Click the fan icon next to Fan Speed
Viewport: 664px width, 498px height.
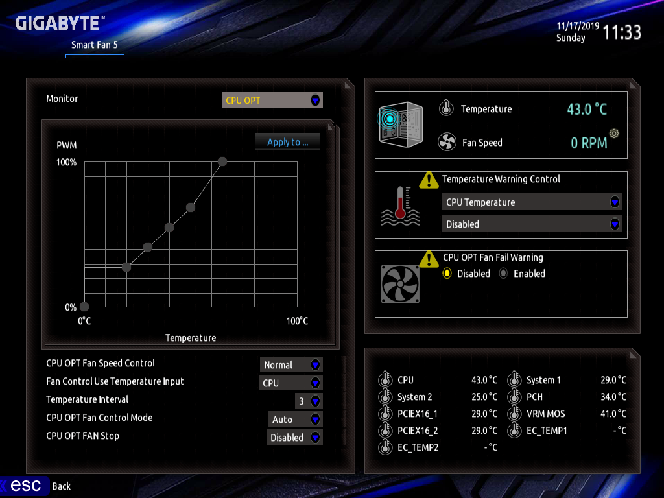447,142
